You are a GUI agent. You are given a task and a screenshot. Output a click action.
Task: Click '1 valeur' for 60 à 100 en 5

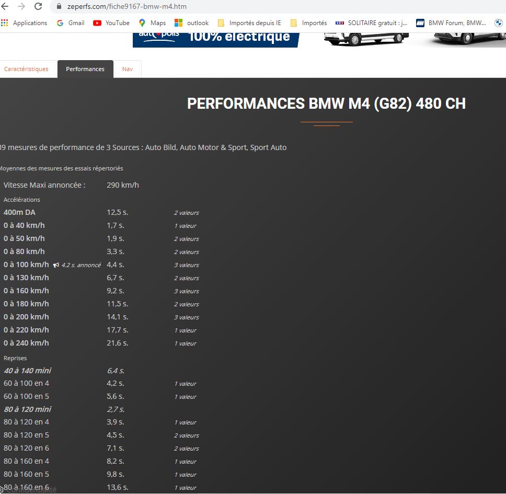(185, 397)
